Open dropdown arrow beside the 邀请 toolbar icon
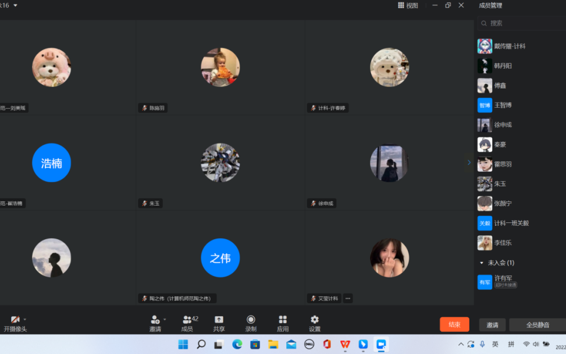The height and width of the screenshot is (354, 566). [165, 319]
